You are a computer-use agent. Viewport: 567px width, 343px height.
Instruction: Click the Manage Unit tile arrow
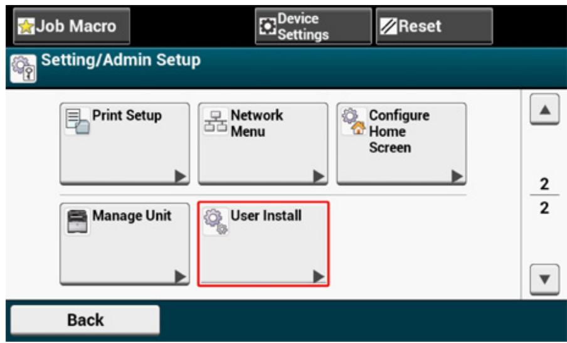(180, 277)
